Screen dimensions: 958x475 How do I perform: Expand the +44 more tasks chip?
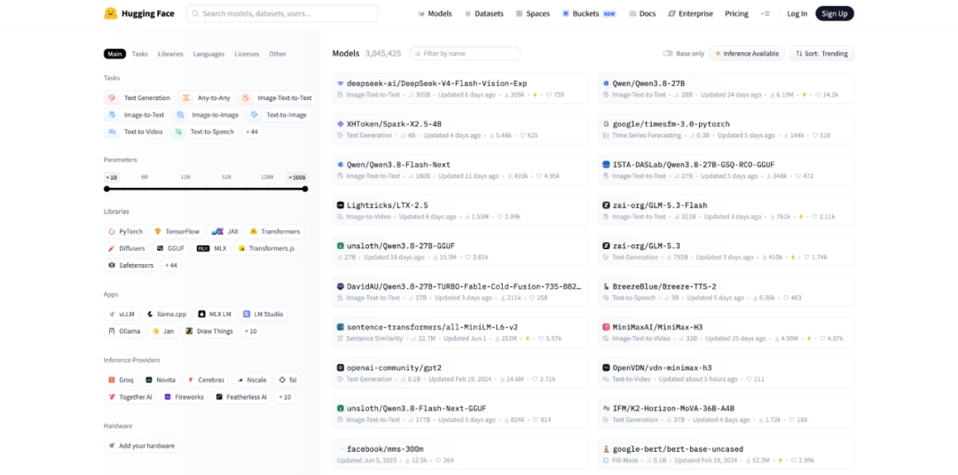tap(252, 131)
